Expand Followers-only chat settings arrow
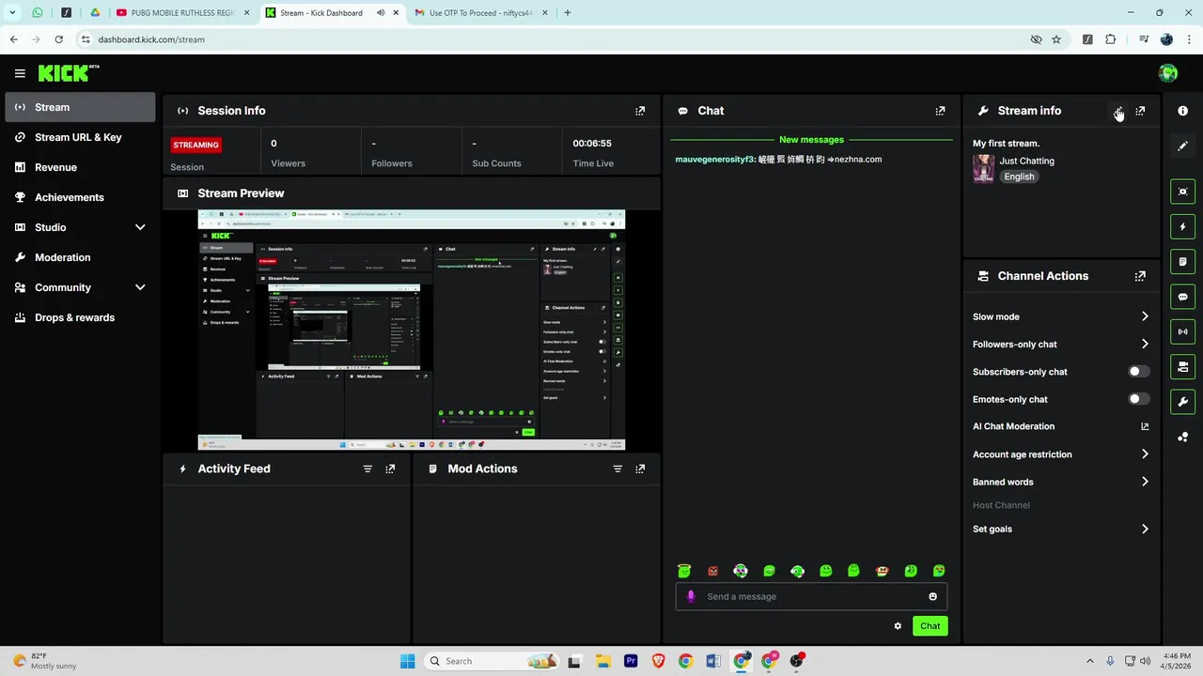This screenshot has height=676, width=1203. (1145, 344)
